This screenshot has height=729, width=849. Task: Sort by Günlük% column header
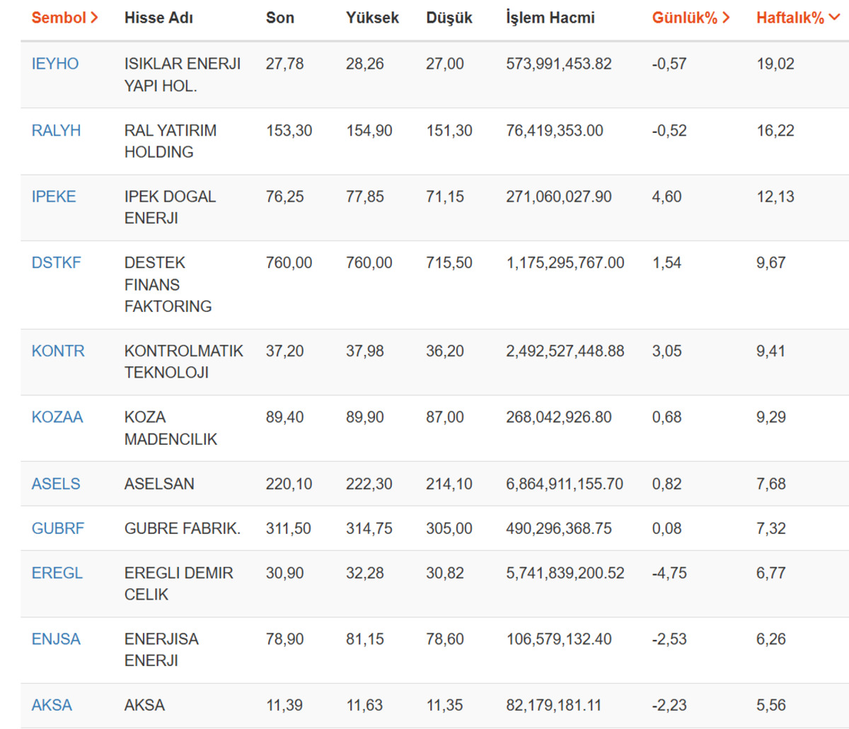[x=691, y=18]
